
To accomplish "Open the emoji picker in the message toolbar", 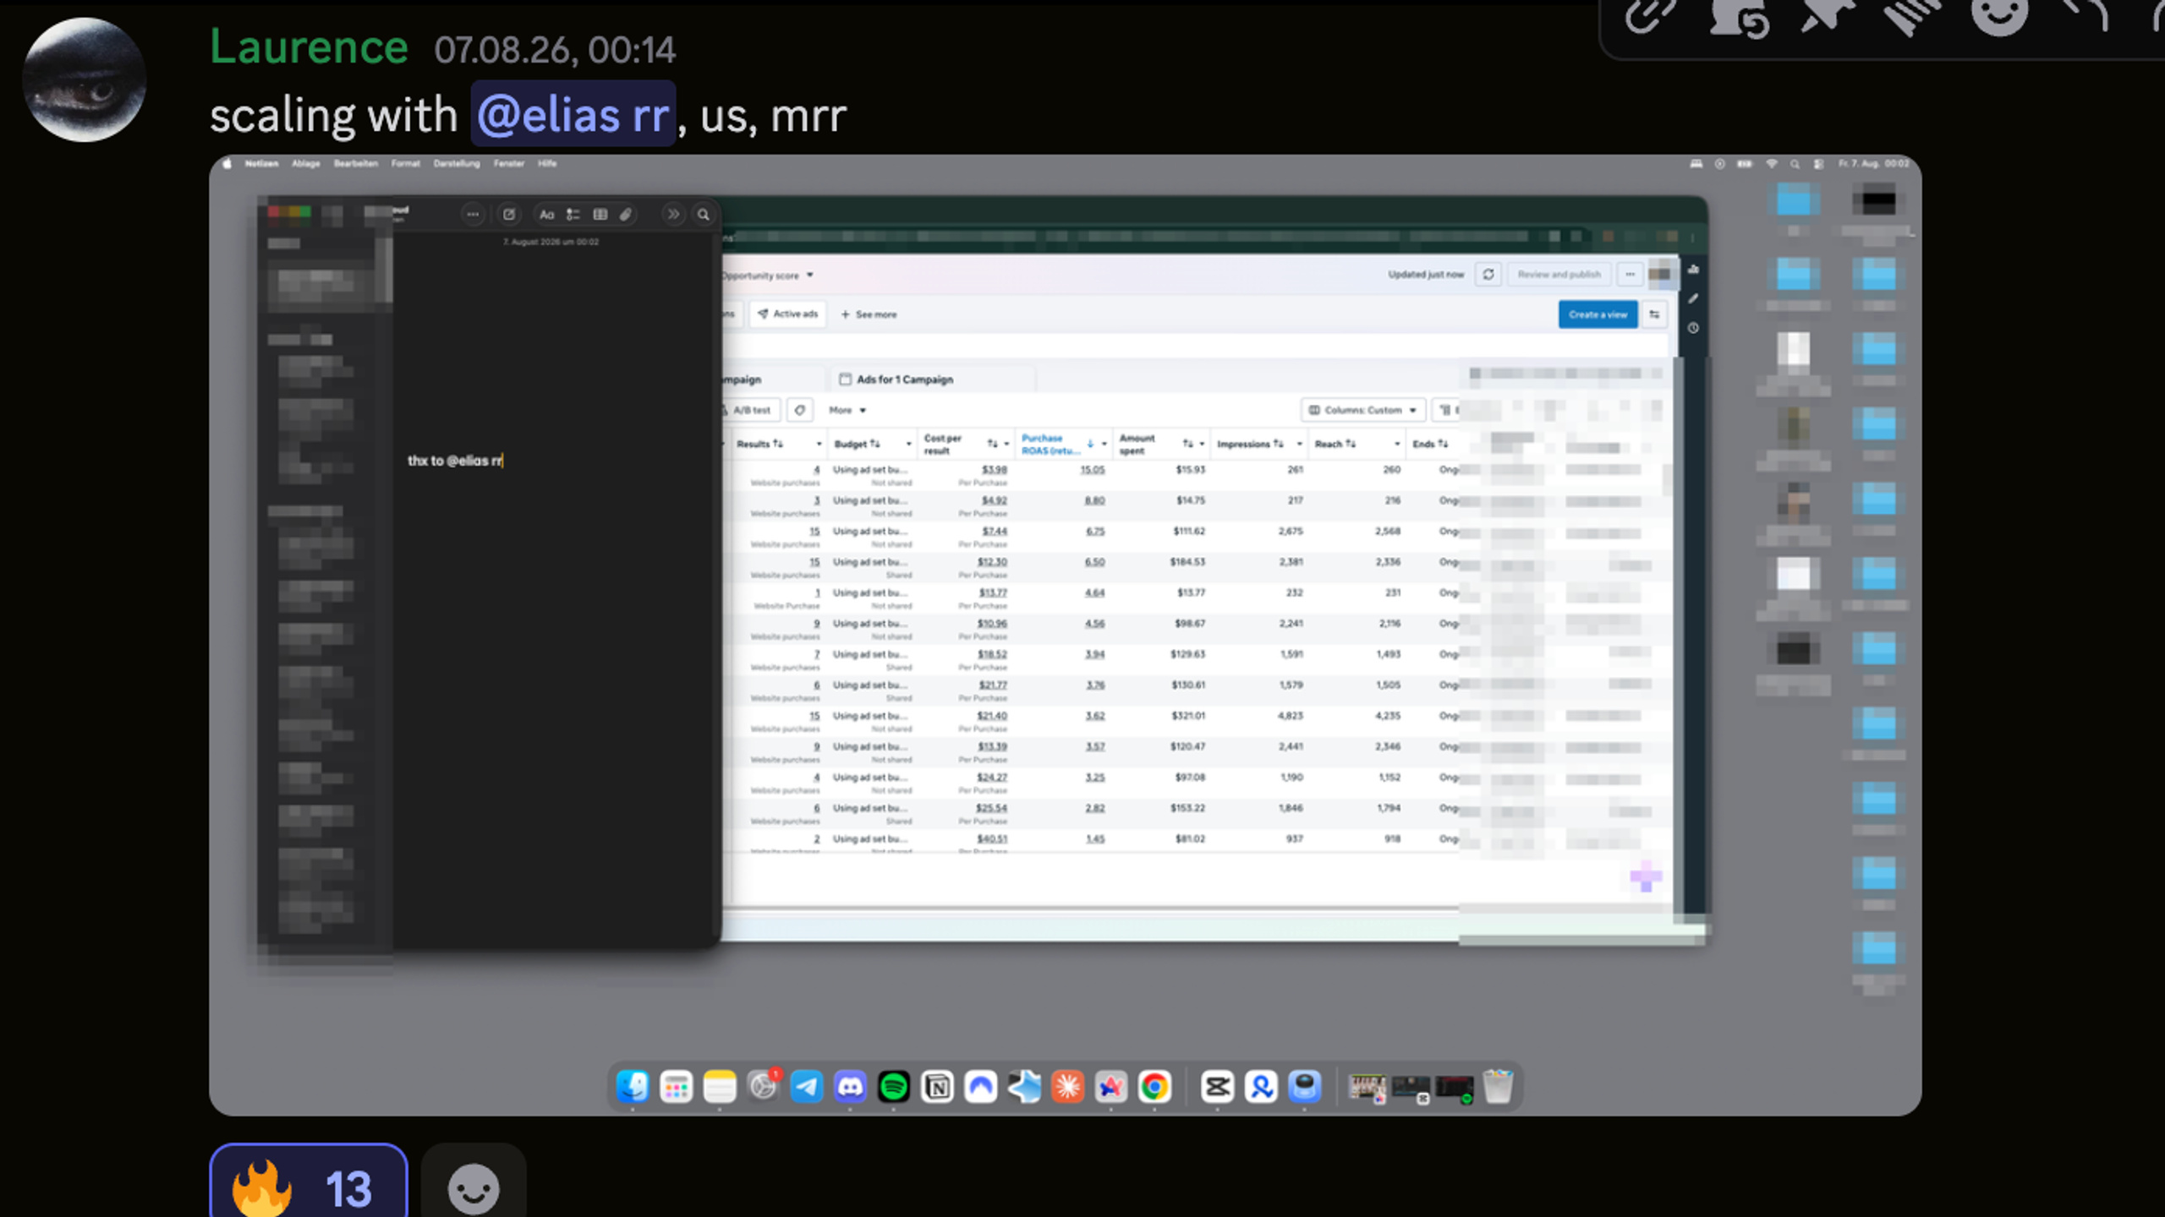I will coord(1999,17).
